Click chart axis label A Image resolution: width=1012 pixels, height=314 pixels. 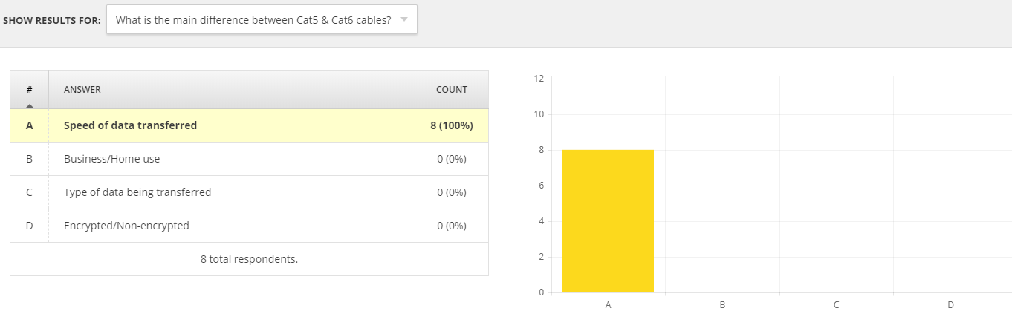[x=608, y=304]
